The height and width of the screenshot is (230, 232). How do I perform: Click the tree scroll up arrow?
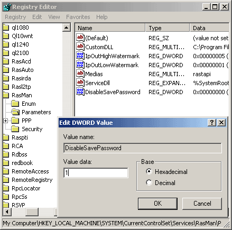pos(67,27)
